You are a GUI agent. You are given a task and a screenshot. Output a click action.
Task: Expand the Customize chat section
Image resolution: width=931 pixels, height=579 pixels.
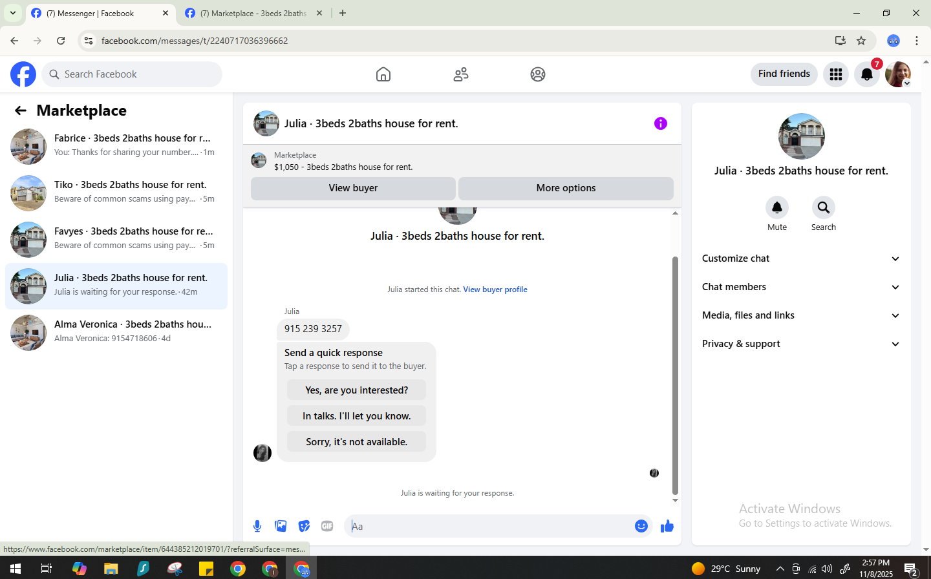pos(801,258)
